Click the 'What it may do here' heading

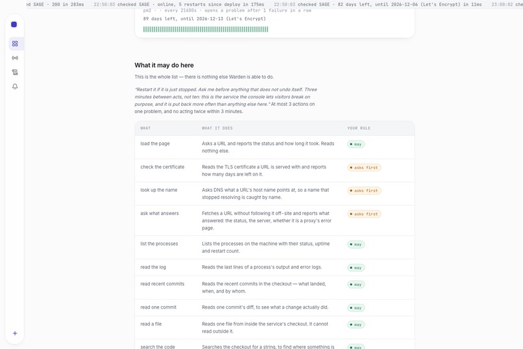point(164,65)
